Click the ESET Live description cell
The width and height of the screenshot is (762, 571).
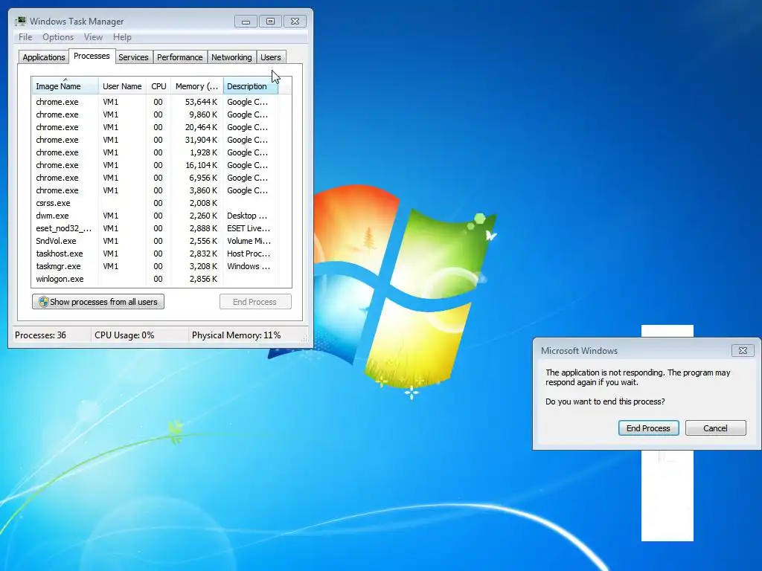click(x=249, y=228)
